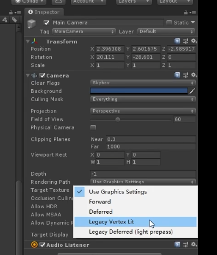Screen dimensions: 217x255
Task: Disable the Audio Listener checkbox
Action: tap(43, 245)
